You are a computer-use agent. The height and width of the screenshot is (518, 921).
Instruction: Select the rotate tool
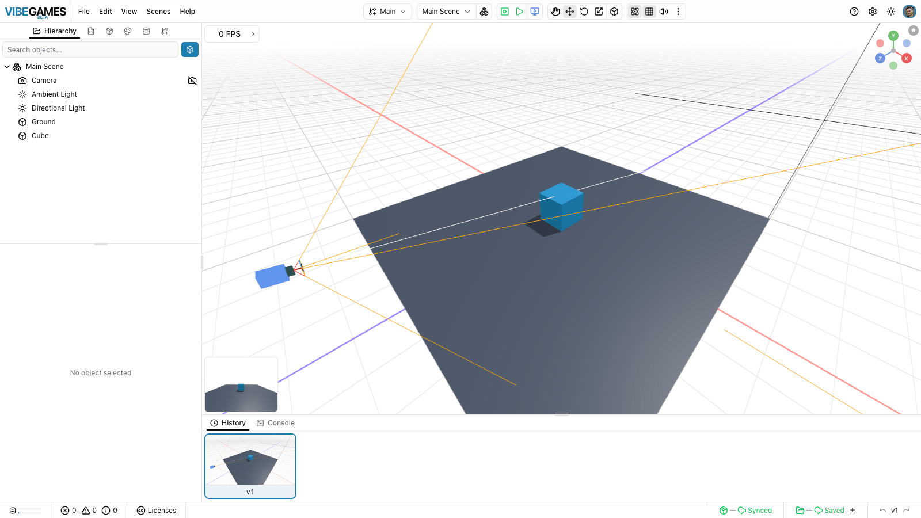tap(584, 12)
